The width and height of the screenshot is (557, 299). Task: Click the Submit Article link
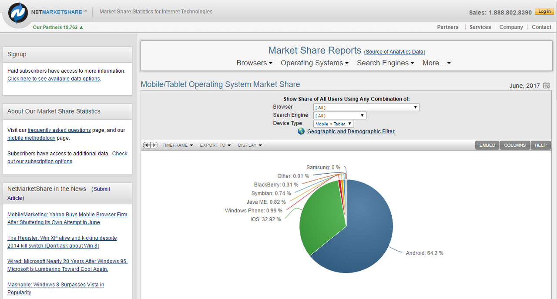point(59,193)
